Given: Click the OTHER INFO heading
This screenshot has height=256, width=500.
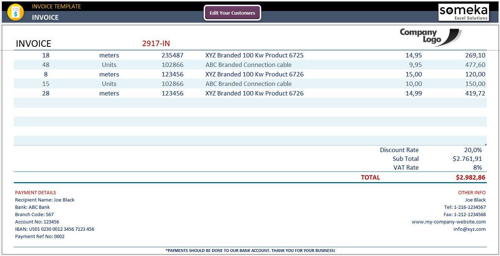Looking at the screenshot, I should 472,192.
